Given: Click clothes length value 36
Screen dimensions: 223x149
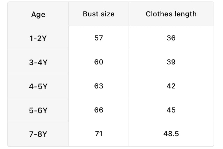Looking at the screenshot, I should [x=171, y=38].
